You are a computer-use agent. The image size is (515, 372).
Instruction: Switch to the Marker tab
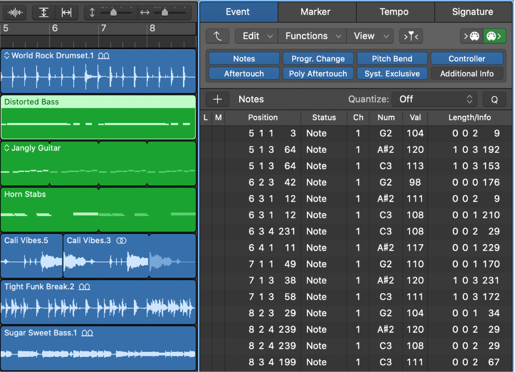(317, 12)
